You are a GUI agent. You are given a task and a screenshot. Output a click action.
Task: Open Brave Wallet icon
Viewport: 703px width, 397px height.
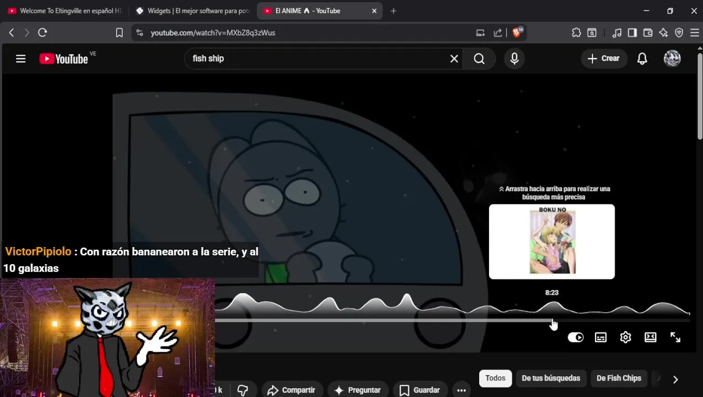coord(648,33)
